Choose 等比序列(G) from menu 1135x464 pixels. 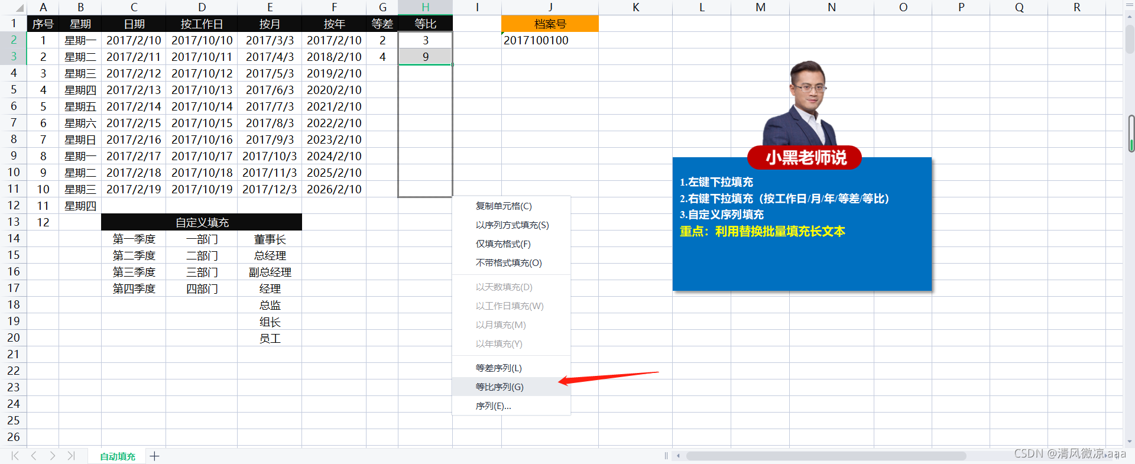coord(511,387)
